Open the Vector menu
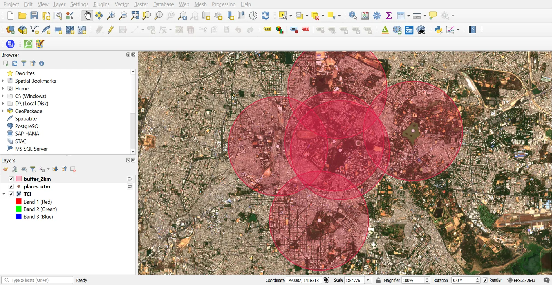The height and width of the screenshot is (285, 552). click(x=122, y=4)
